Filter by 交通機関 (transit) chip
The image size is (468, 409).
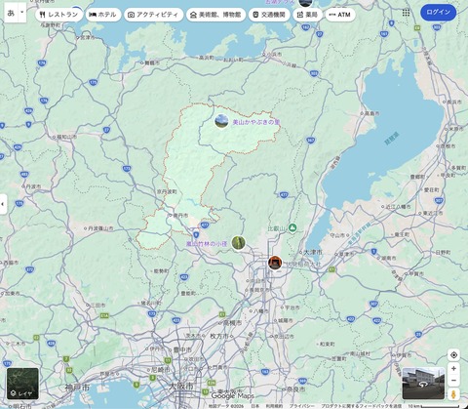coord(269,15)
